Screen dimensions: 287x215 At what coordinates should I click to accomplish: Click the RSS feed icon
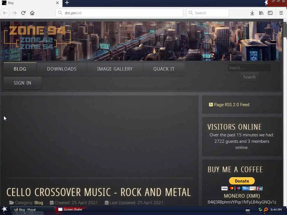pyautogui.click(x=211, y=105)
